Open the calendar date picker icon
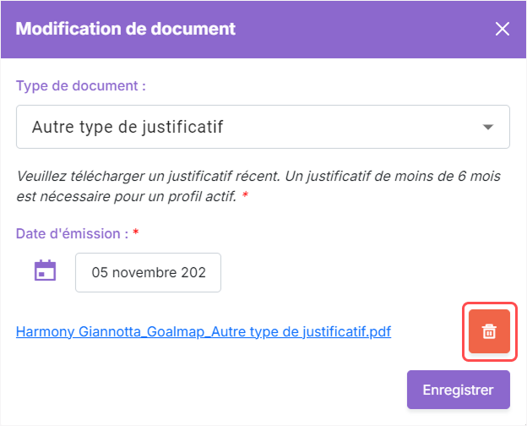 [x=45, y=270]
